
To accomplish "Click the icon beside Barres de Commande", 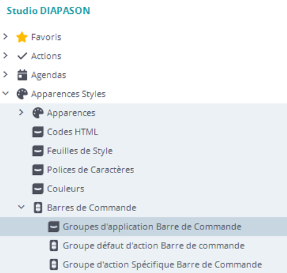I will [38, 208].
